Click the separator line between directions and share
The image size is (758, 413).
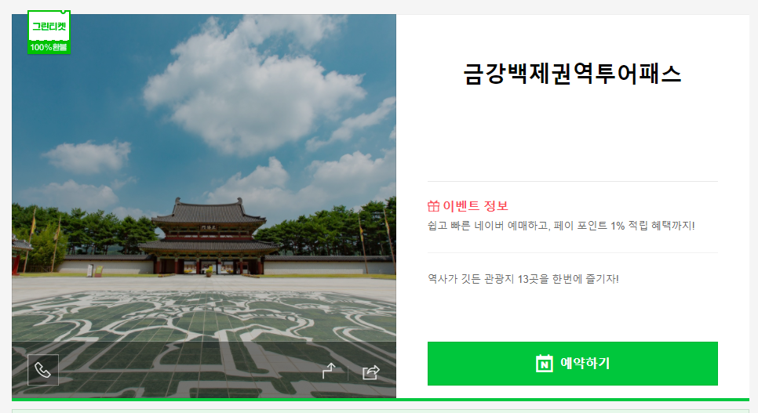click(348, 372)
